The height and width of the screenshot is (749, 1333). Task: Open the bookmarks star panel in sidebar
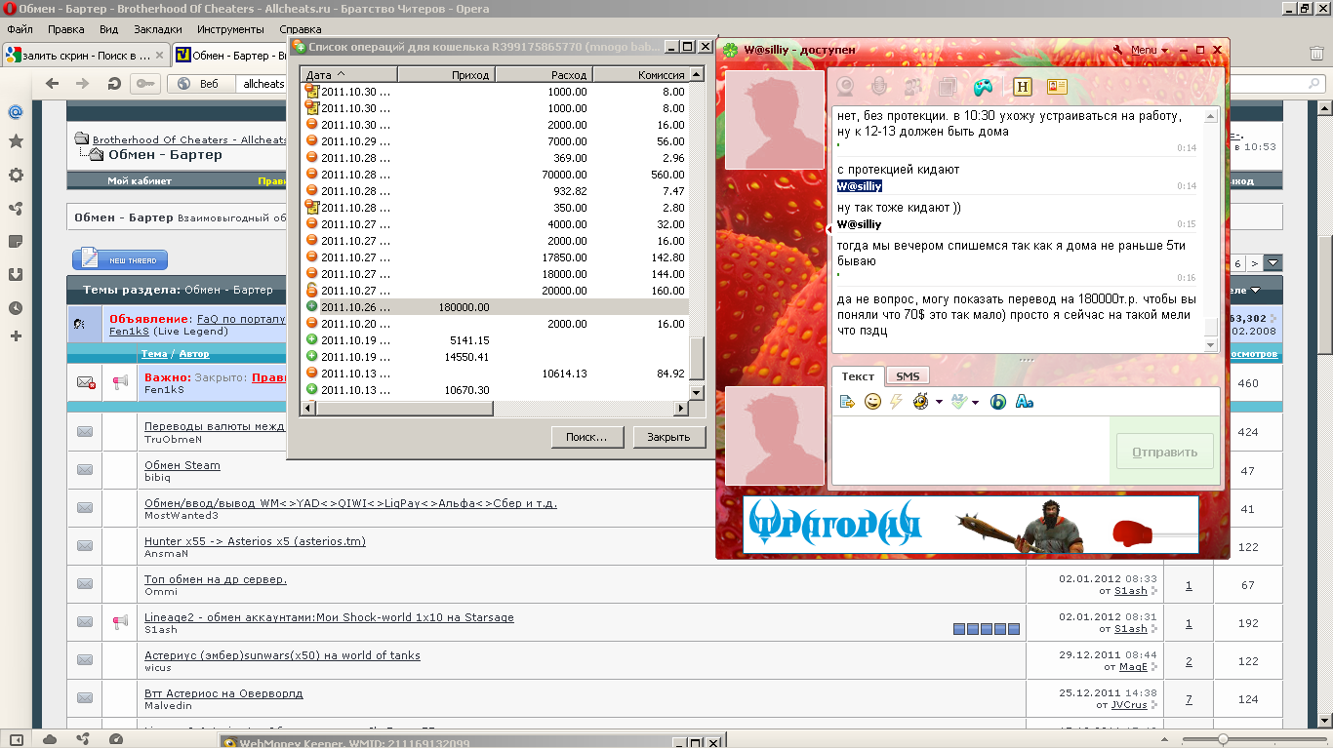click(16, 142)
